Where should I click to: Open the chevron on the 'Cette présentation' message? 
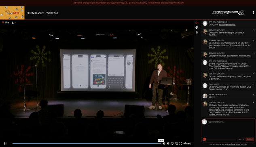pyautogui.click(x=254, y=53)
